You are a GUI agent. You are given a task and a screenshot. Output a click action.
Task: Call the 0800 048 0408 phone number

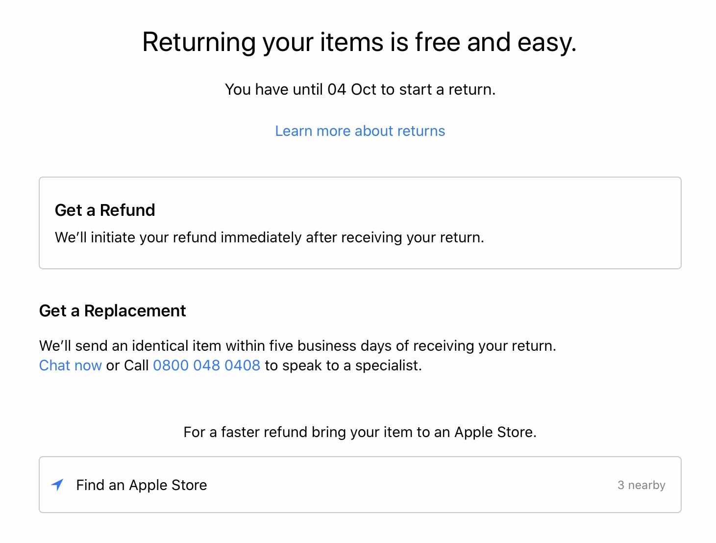[206, 365]
